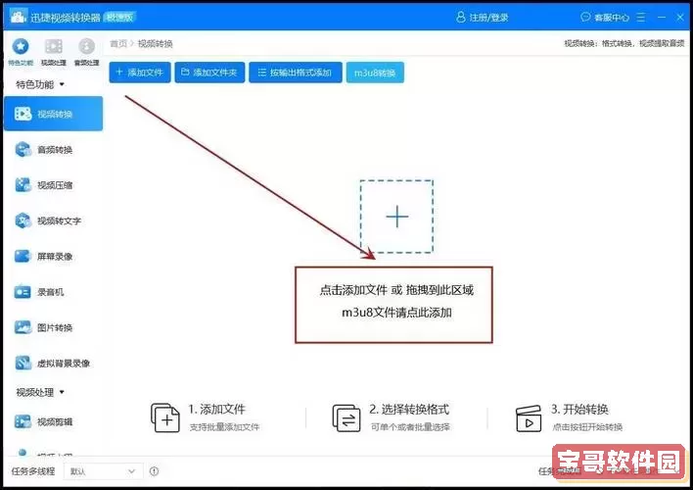Open the 视频压缩 tool

53,185
